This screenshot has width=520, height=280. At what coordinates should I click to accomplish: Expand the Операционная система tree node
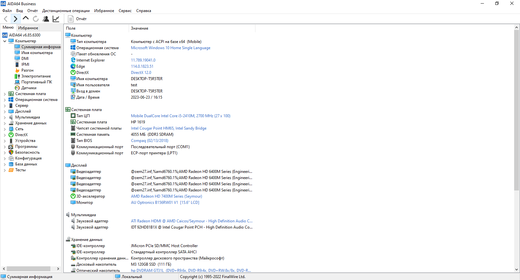pos(5,100)
